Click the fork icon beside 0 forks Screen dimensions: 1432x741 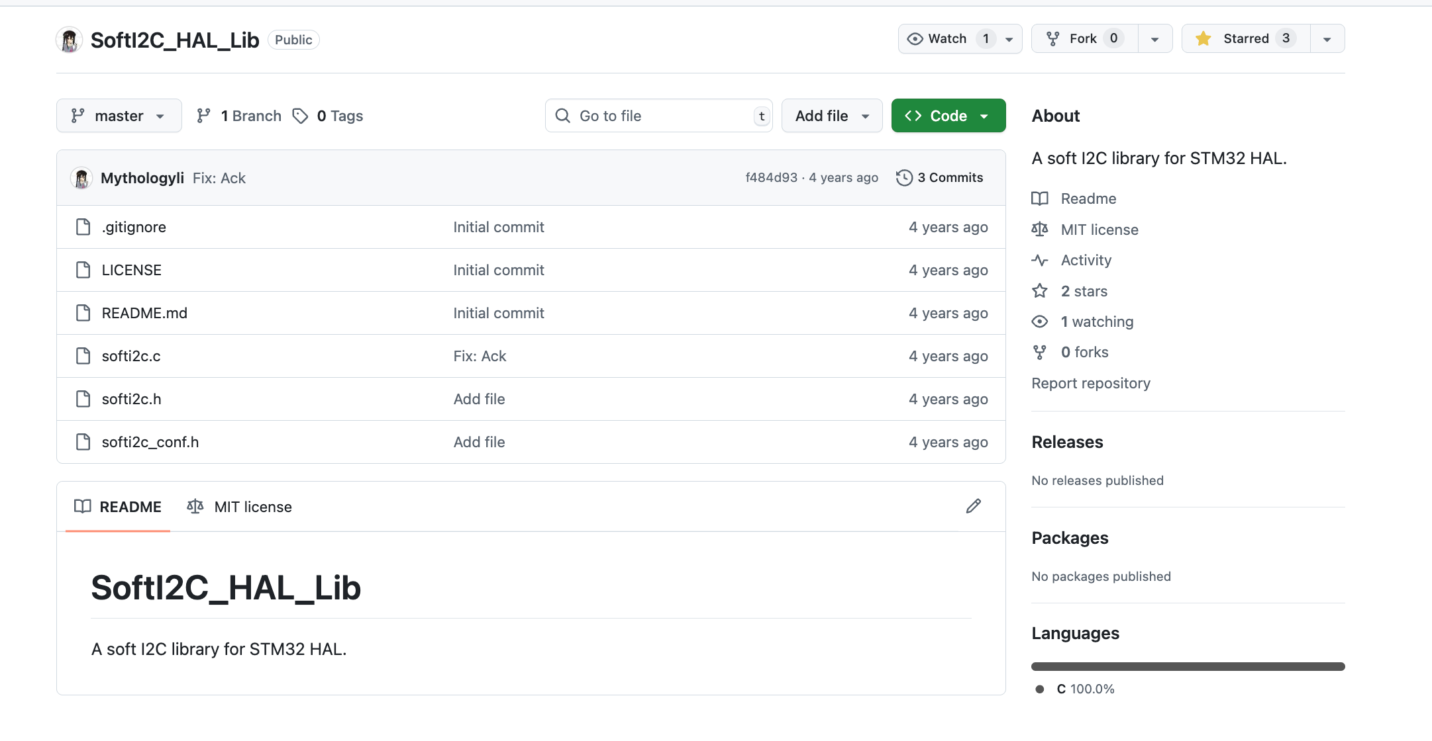click(1040, 353)
